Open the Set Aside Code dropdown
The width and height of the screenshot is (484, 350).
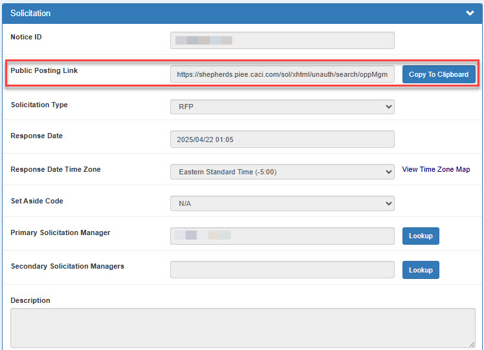pos(282,203)
